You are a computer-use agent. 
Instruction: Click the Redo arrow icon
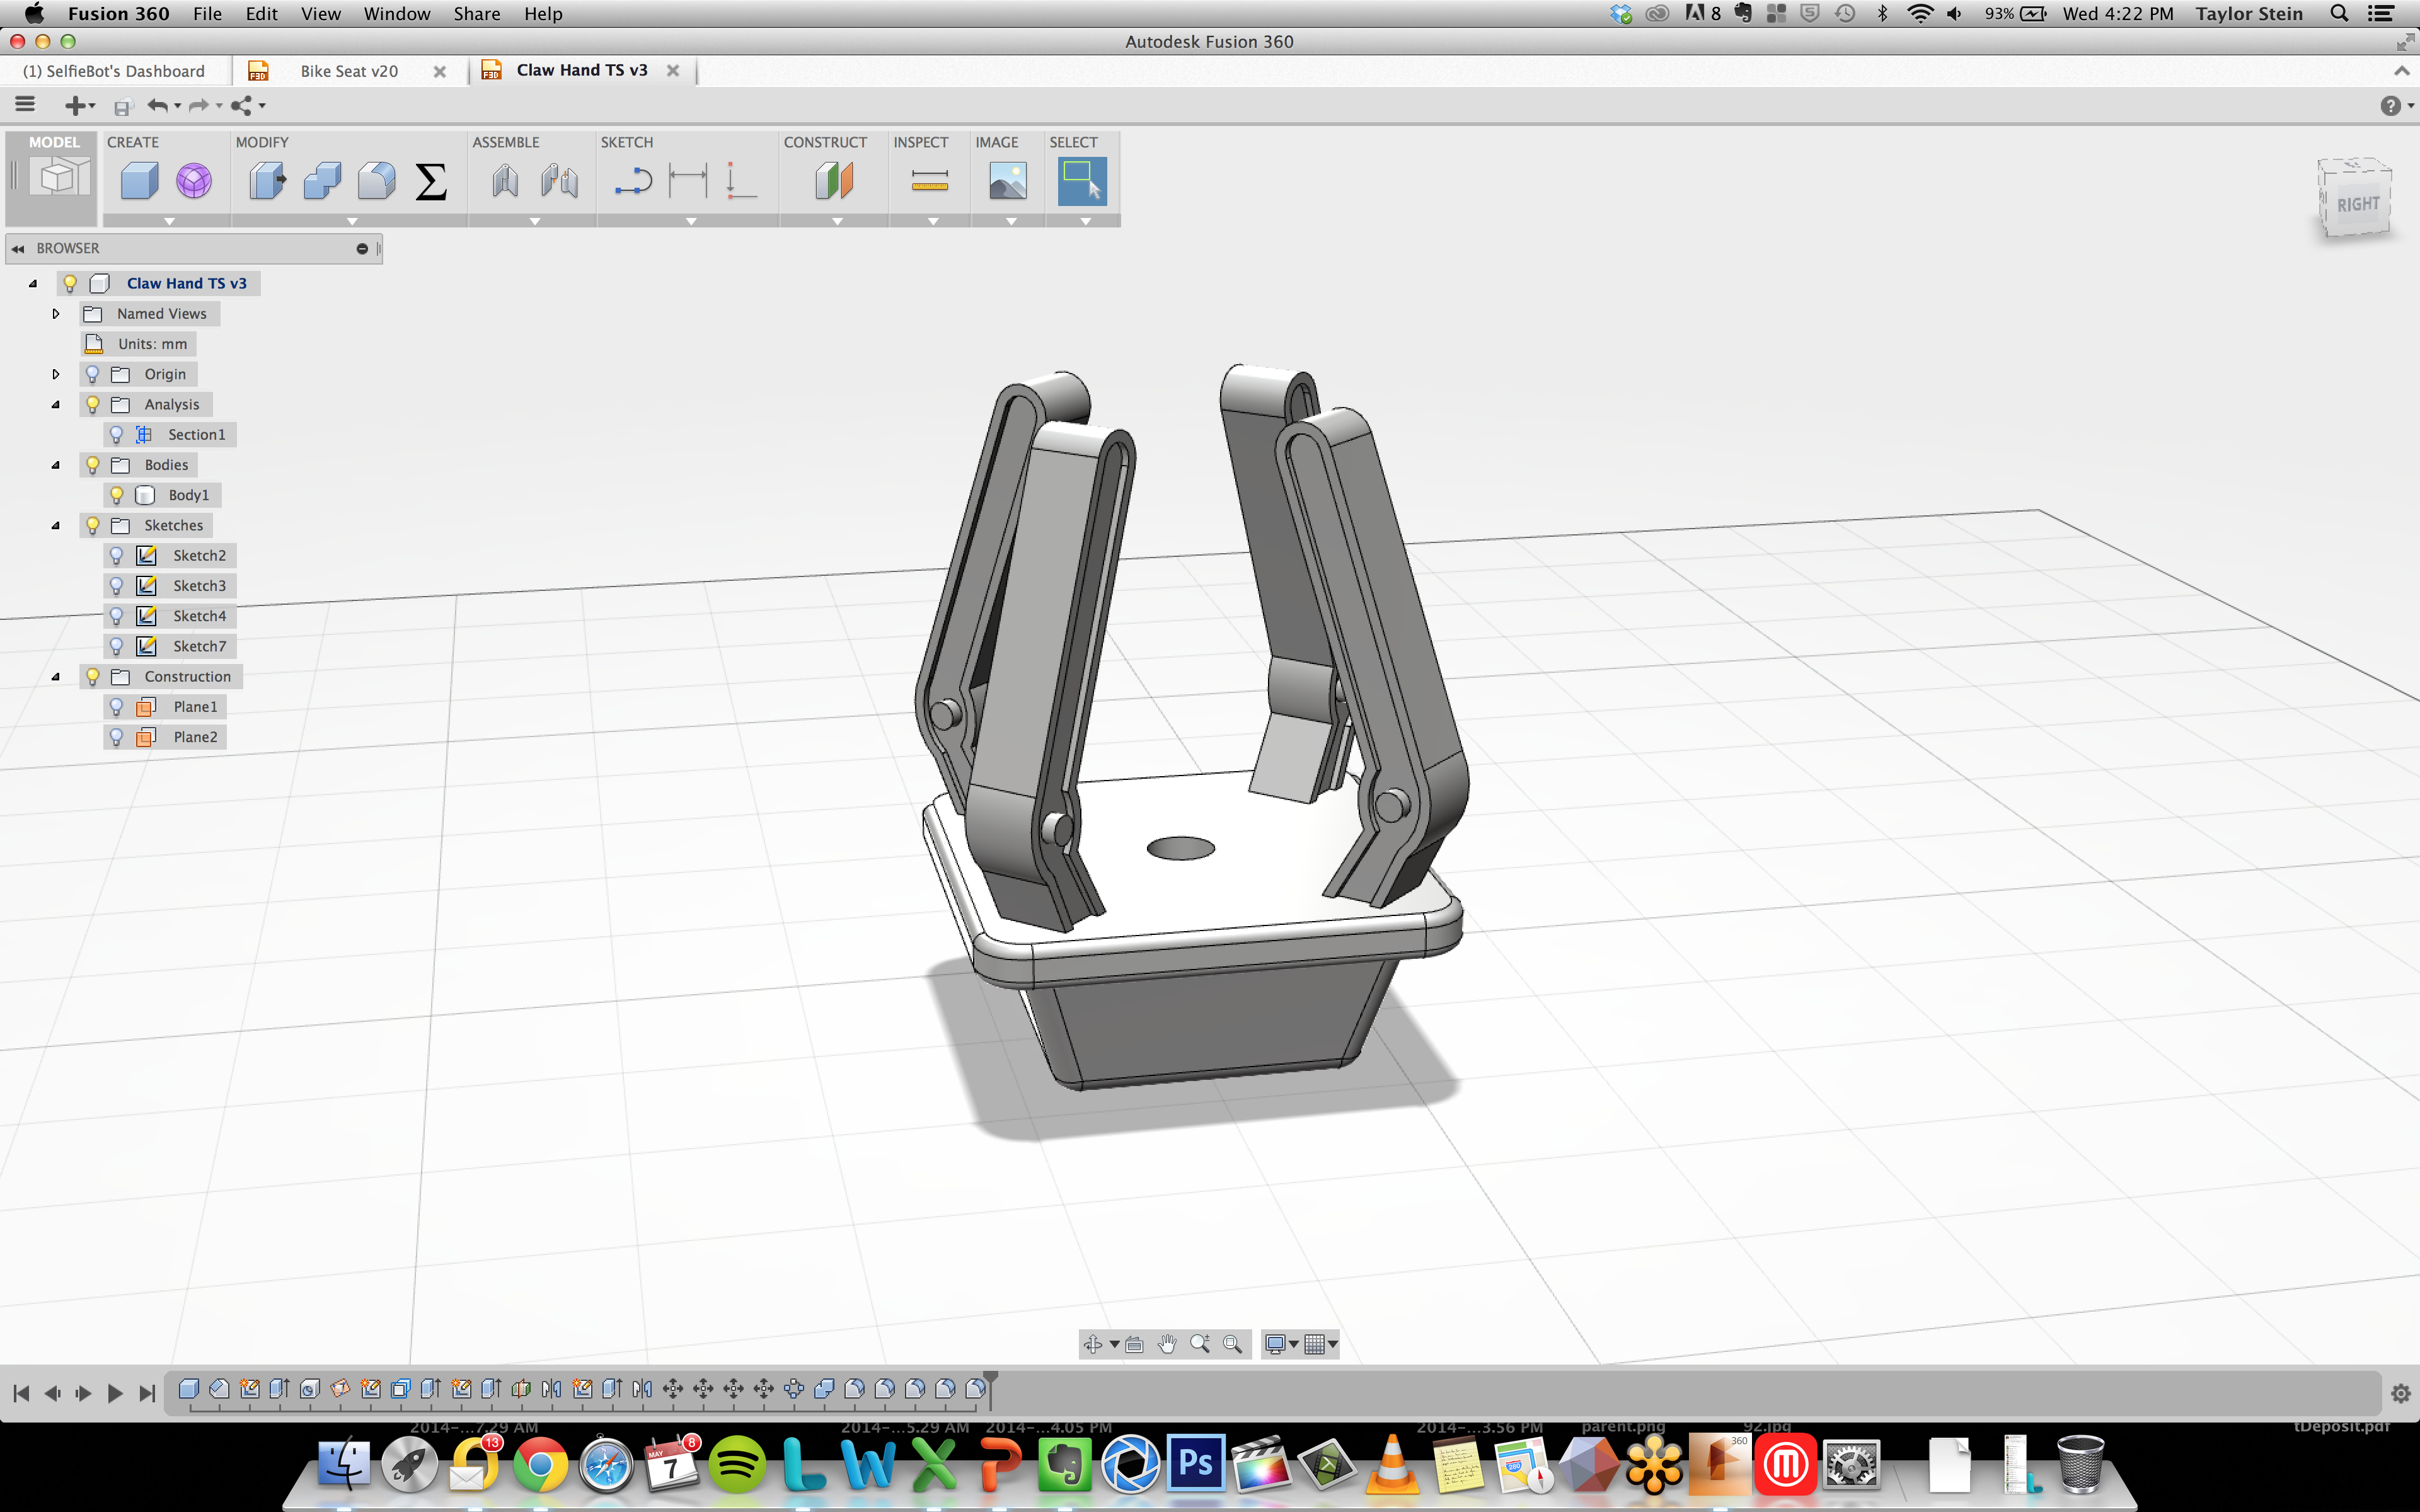(x=199, y=105)
